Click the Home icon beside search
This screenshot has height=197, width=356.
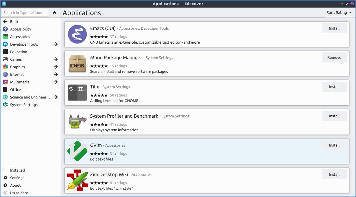pos(55,13)
